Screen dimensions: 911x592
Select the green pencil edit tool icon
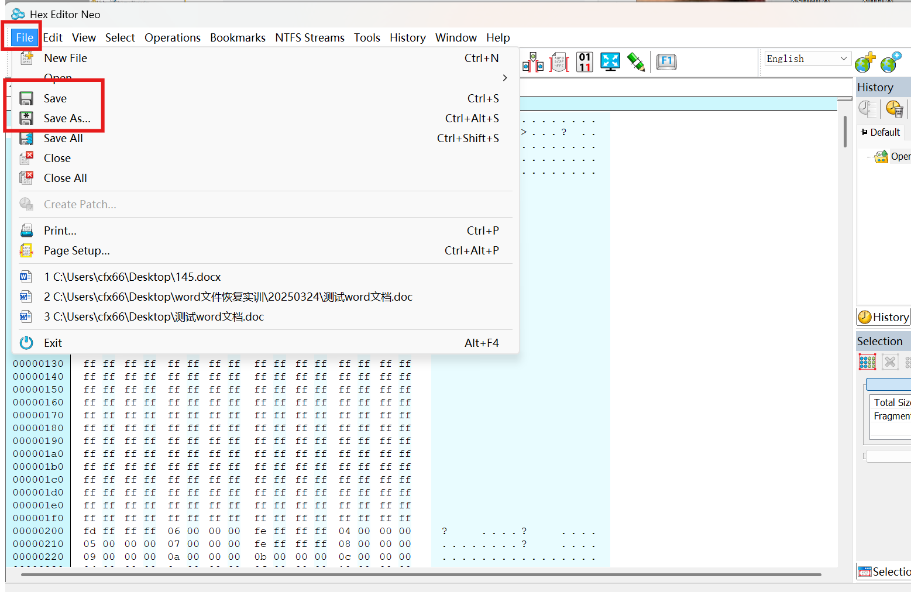click(x=636, y=61)
